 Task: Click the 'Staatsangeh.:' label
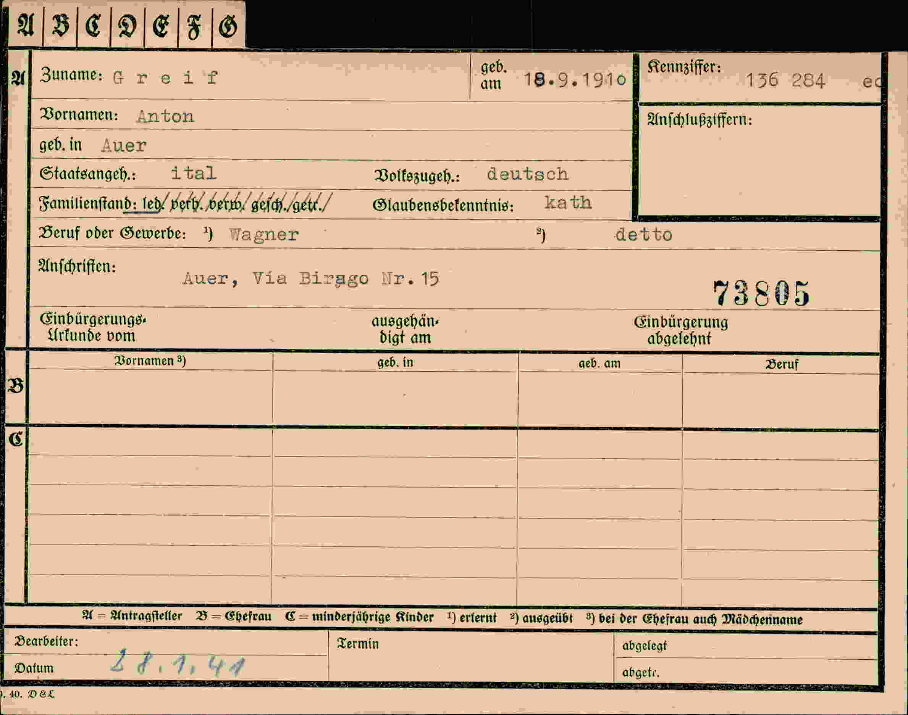click(87, 174)
